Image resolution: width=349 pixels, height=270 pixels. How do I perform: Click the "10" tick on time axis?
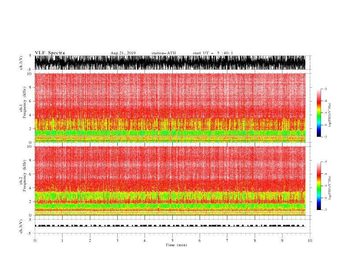point(310,240)
